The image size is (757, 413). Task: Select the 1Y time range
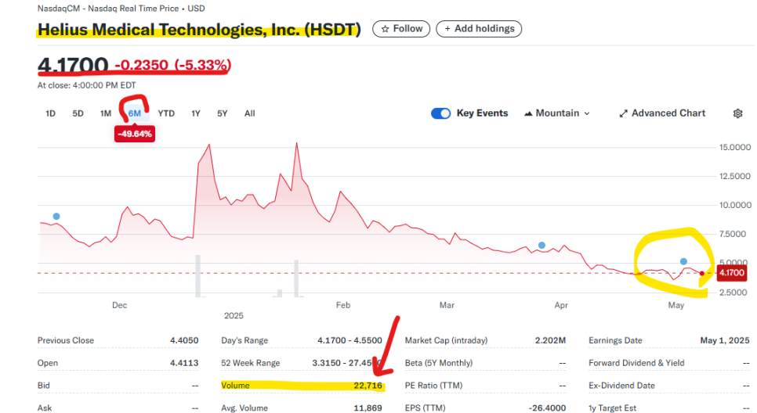(x=196, y=113)
